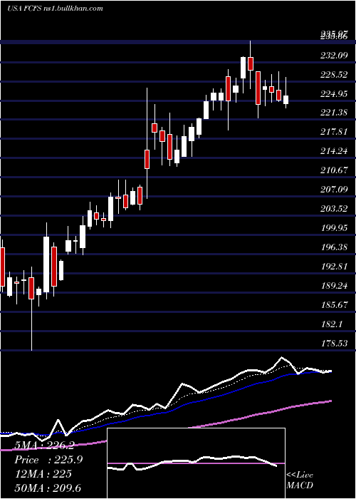Select the 196.38 price axis label
Viewport: 356px width, 499px height.
[x=334, y=247]
